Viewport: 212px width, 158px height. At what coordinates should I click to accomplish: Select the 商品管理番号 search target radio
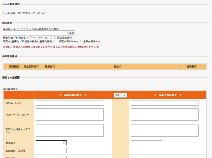coord(55,38)
